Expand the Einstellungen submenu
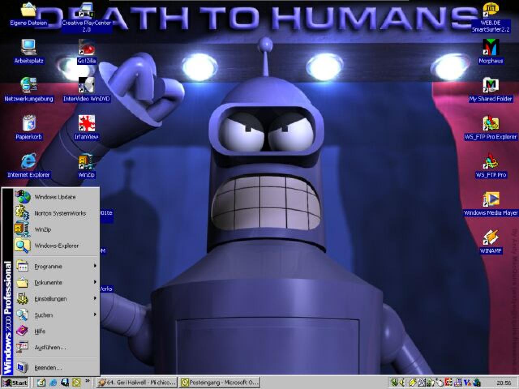Screen dimensions: 519x389 [x=56, y=299]
